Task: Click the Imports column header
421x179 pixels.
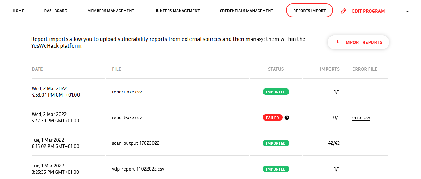Action: (330, 69)
